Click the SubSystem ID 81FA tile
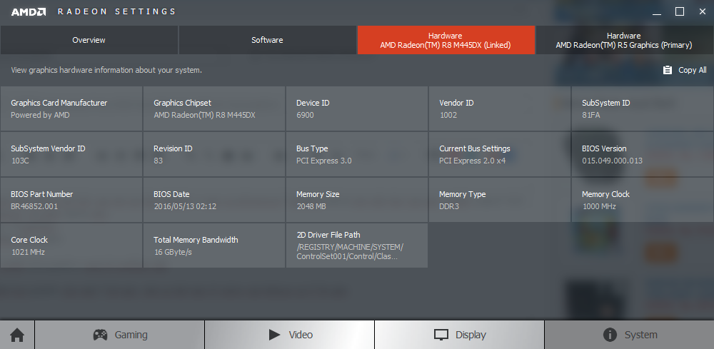 tap(643, 108)
